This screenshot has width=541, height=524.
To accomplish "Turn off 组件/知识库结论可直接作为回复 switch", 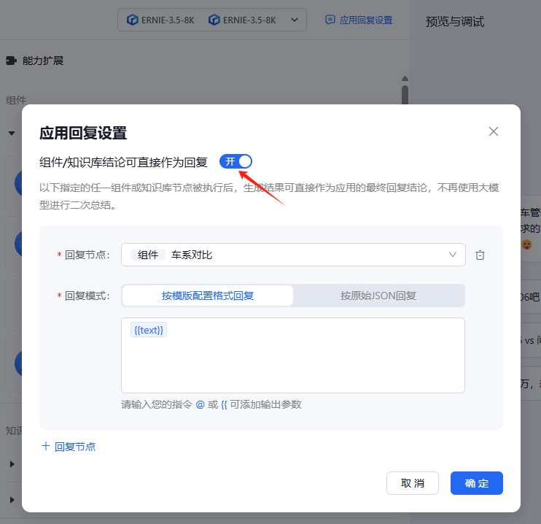I will [x=236, y=161].
